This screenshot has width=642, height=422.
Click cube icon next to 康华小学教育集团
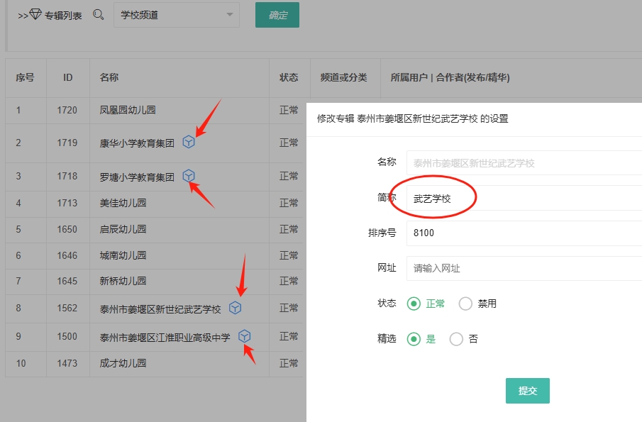click(x=188, y=142)
